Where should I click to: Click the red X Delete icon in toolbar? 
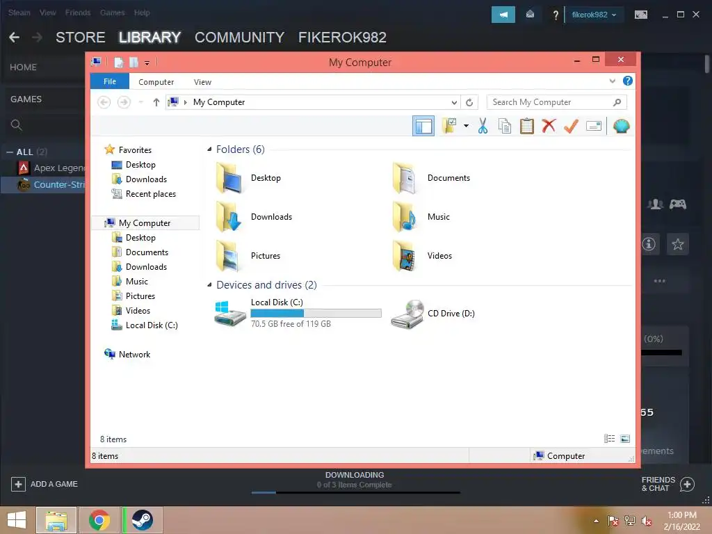tap(549, 126)
